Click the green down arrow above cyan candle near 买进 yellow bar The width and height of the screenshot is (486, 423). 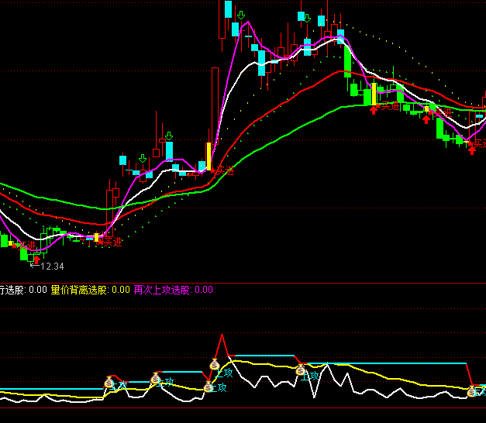(168, 136)
